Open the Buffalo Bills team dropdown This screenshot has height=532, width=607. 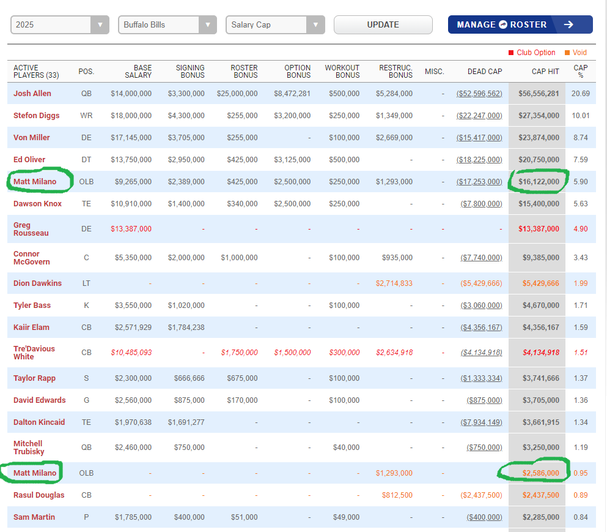pos(167,25)
